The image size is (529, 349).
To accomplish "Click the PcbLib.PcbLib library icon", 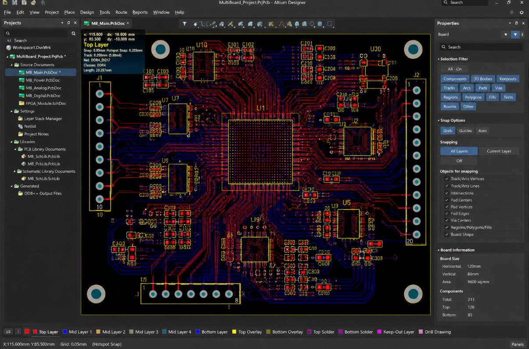I will pos(24,164).
